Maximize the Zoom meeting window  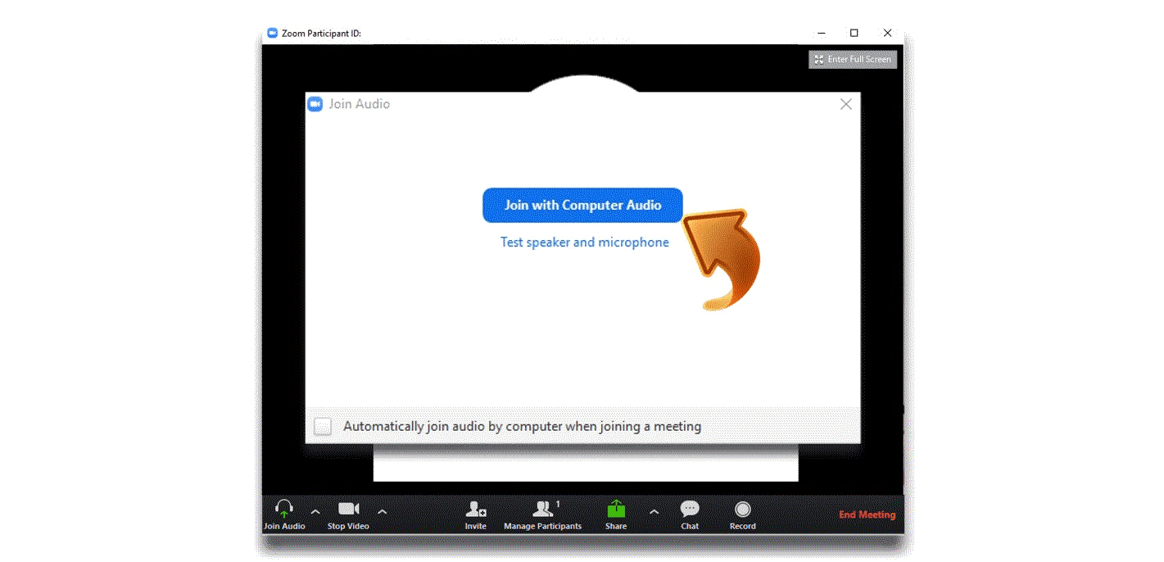[854, 34]
